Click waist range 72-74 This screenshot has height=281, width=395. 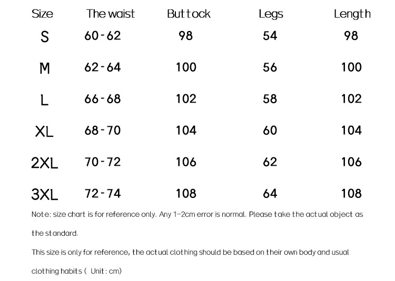(x=103, y=193)
